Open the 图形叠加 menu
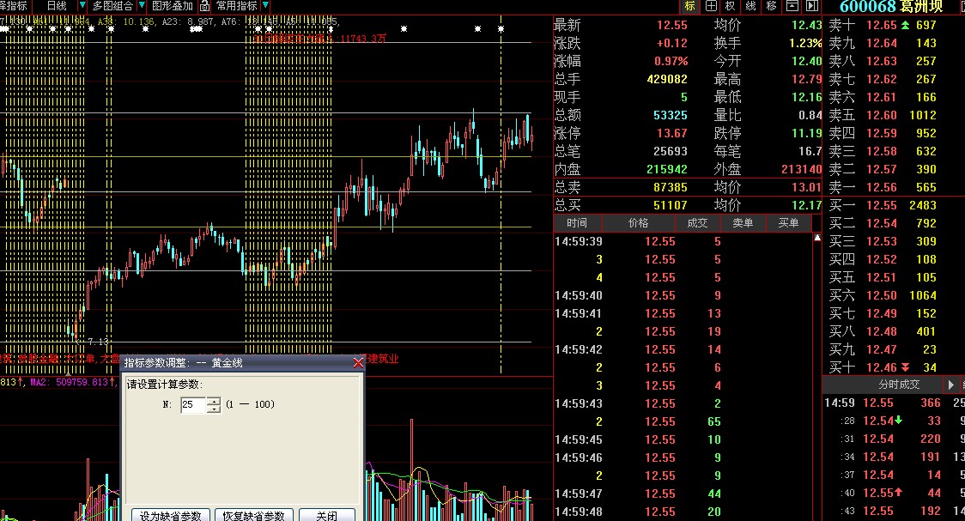This screenshot has width=965, height=521. coord(173,6)
